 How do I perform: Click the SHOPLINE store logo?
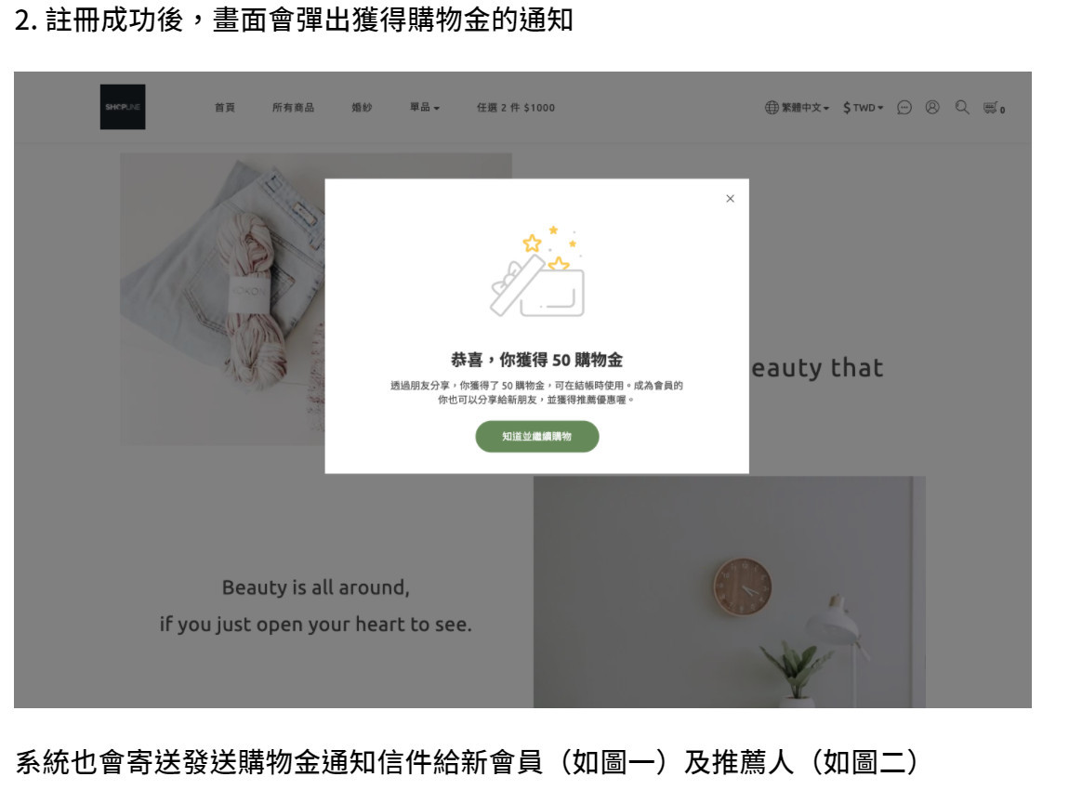coord(123,107)
